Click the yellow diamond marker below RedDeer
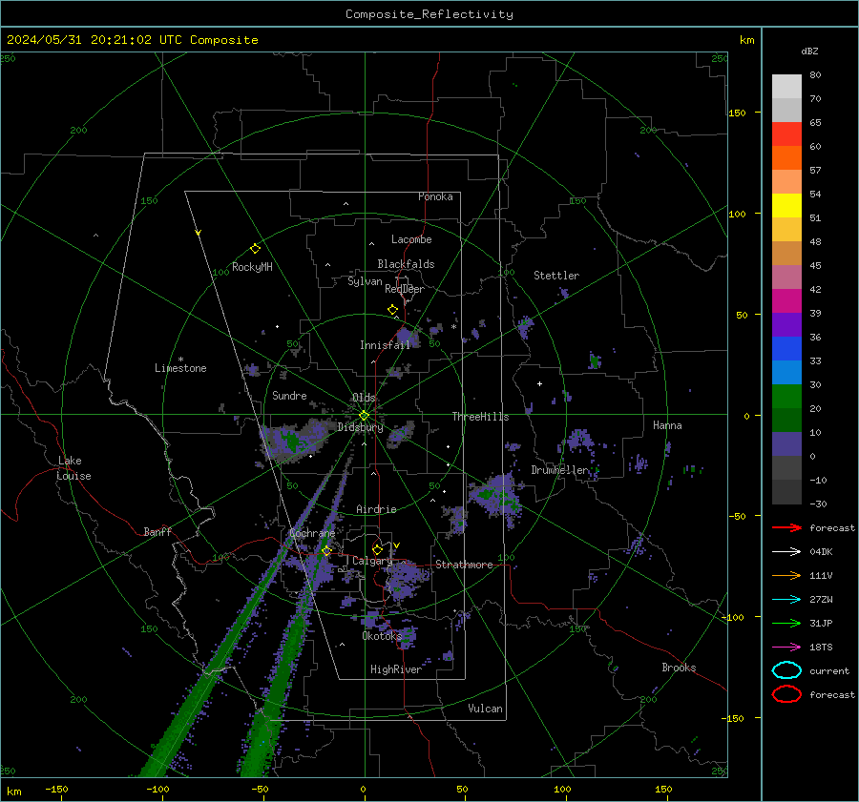This screenshot has width=859, height=802. (393, 310)
